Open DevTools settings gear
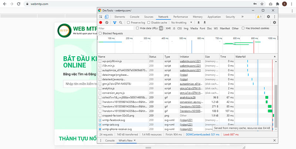This screenshot has height=149, width=296. point(269,17)
